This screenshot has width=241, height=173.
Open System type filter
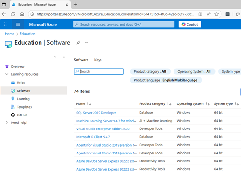pos(229,71)
